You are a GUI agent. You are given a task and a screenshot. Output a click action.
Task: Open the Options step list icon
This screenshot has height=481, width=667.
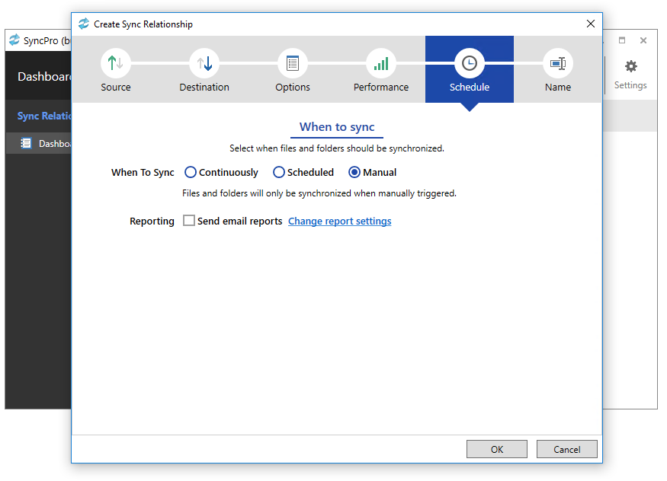click(x=293, y=64)
